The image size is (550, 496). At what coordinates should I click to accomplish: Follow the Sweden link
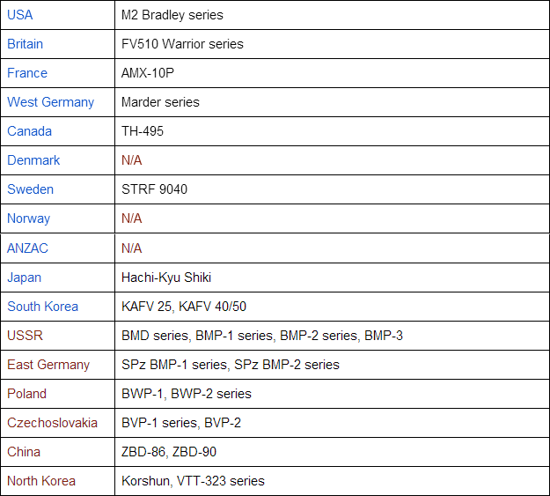click(31, 189)
